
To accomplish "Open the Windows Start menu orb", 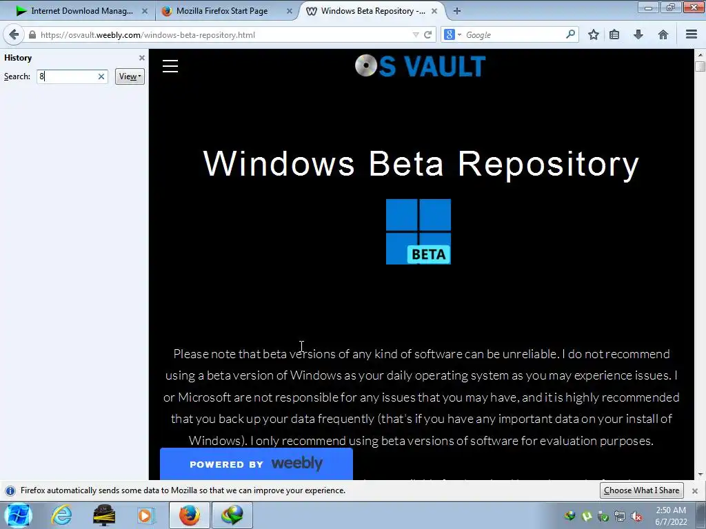I will pos(18,515).
